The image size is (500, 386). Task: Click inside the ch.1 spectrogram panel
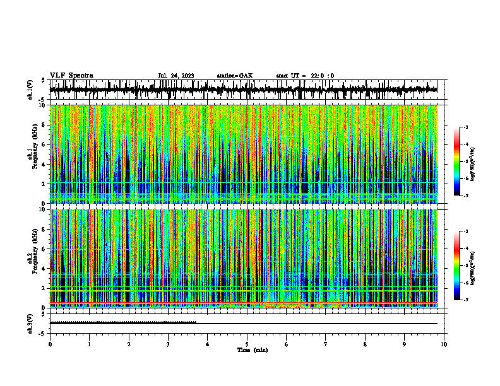click(243, 154)
